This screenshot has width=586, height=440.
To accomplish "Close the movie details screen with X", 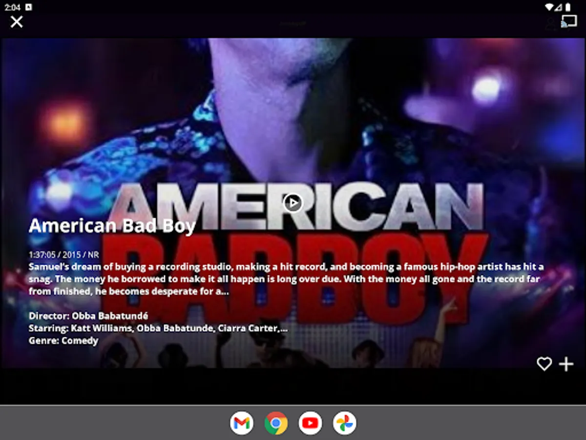I will click(x=17, y=22).
